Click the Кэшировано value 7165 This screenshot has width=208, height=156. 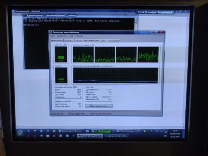(x=79, y=92)
